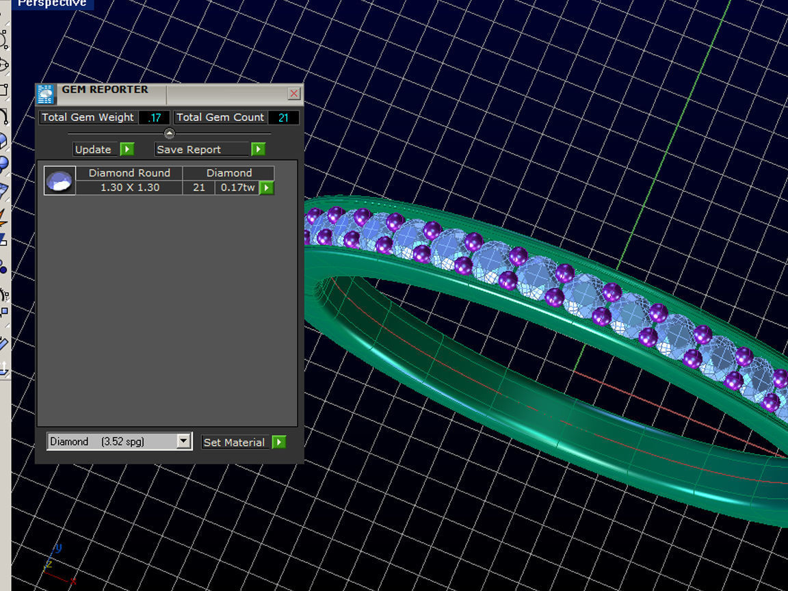Click the Total Gem Weight label
The image size is (788, 591).
(88, 118)
